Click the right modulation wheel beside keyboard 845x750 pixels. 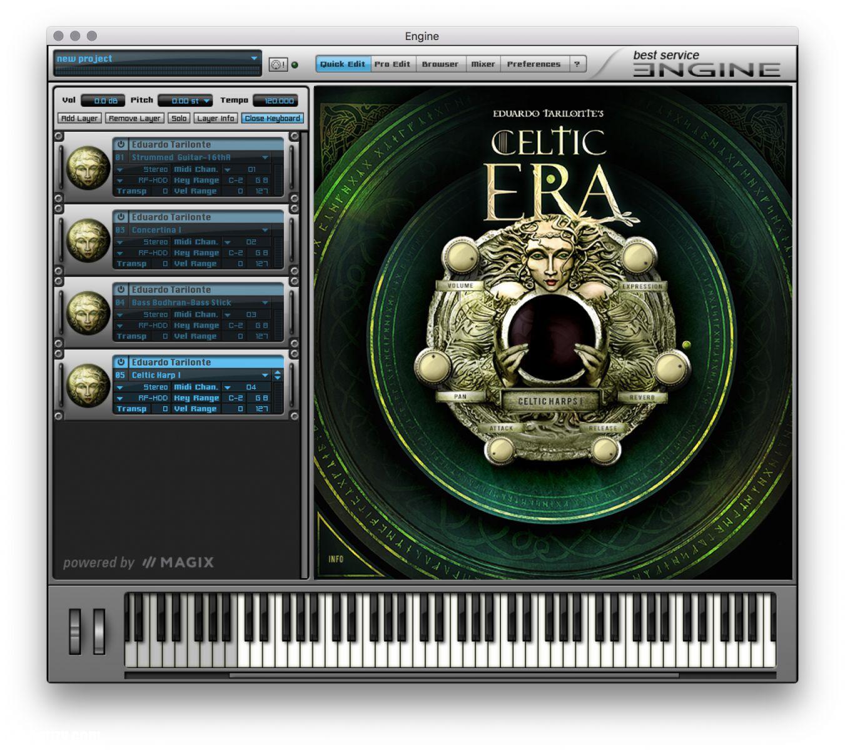[99, 631]
